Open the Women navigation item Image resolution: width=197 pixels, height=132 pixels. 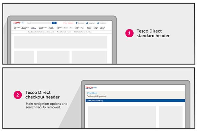click(66, 28)
